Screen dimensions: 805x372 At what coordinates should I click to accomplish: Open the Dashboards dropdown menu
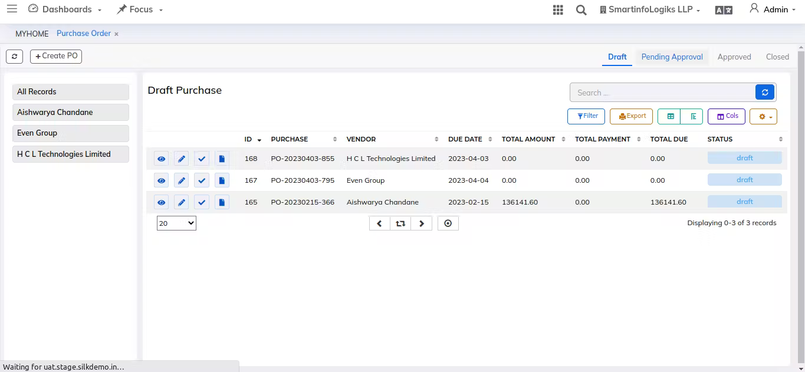tap(65, 9)
